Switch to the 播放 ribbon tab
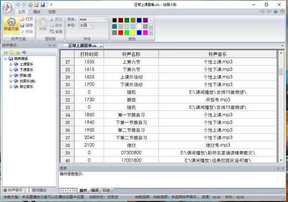This screenshot has height=202, width=288. pyautogui.click(x=36, y=11)
